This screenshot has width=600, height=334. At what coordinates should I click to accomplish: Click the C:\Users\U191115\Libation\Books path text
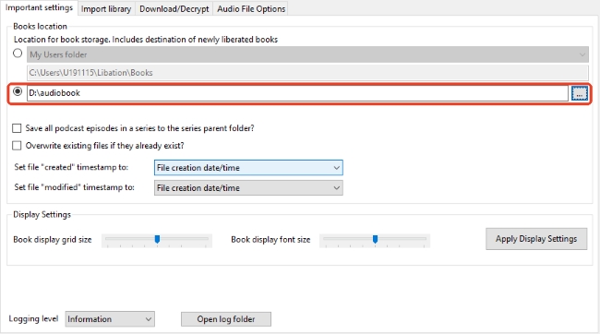click(90, 73)
